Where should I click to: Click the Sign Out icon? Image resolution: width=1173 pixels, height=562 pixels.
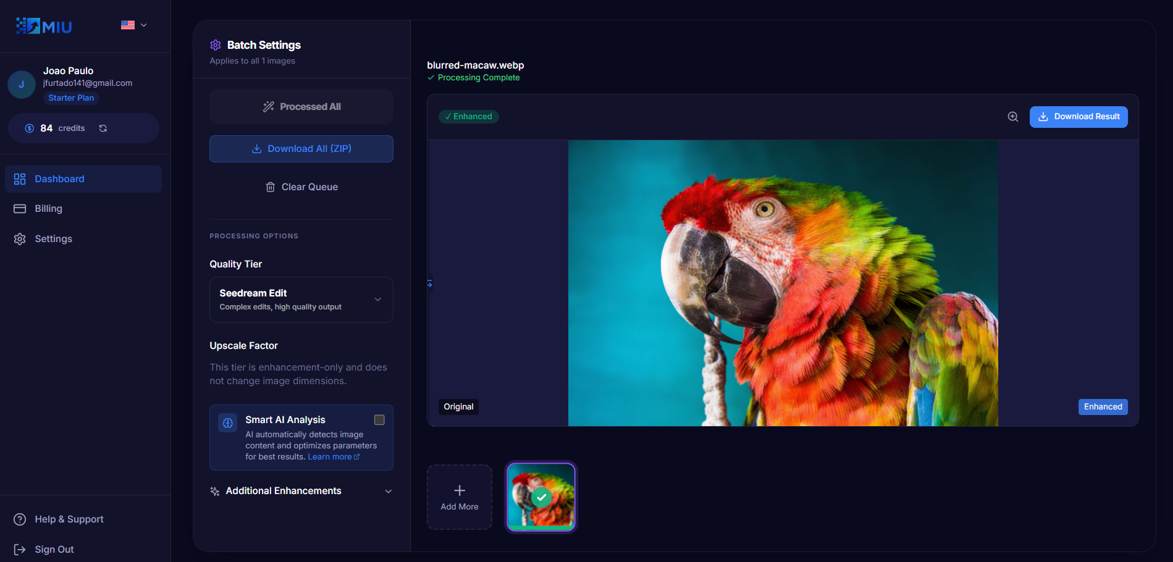[x=19, y=549]
